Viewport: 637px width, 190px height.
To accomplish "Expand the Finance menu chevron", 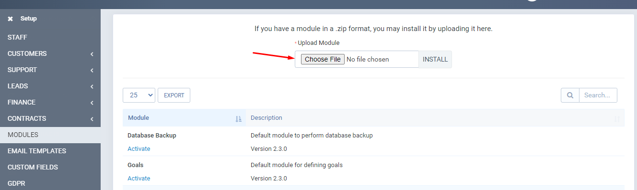I will pyautogui.click(x=92, y=103).
